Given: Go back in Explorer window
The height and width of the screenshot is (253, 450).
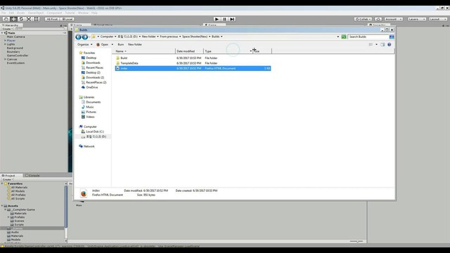Looking at the screenshot, I should (x=78, y=37).
